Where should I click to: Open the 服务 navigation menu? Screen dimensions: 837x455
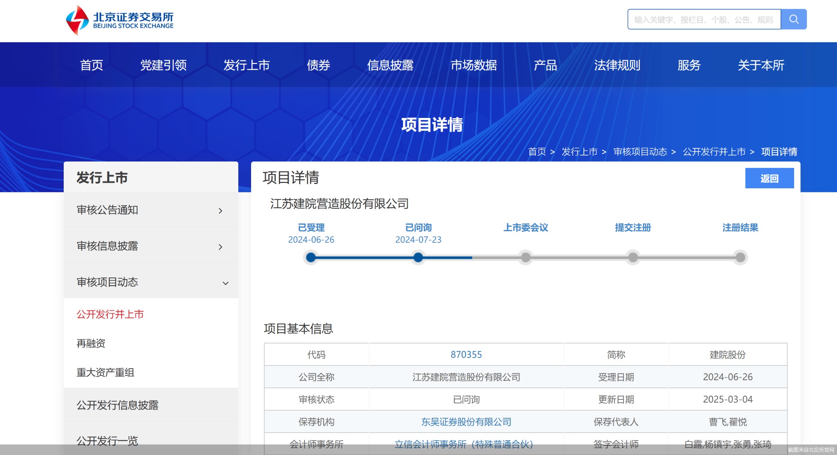[689, 65]
